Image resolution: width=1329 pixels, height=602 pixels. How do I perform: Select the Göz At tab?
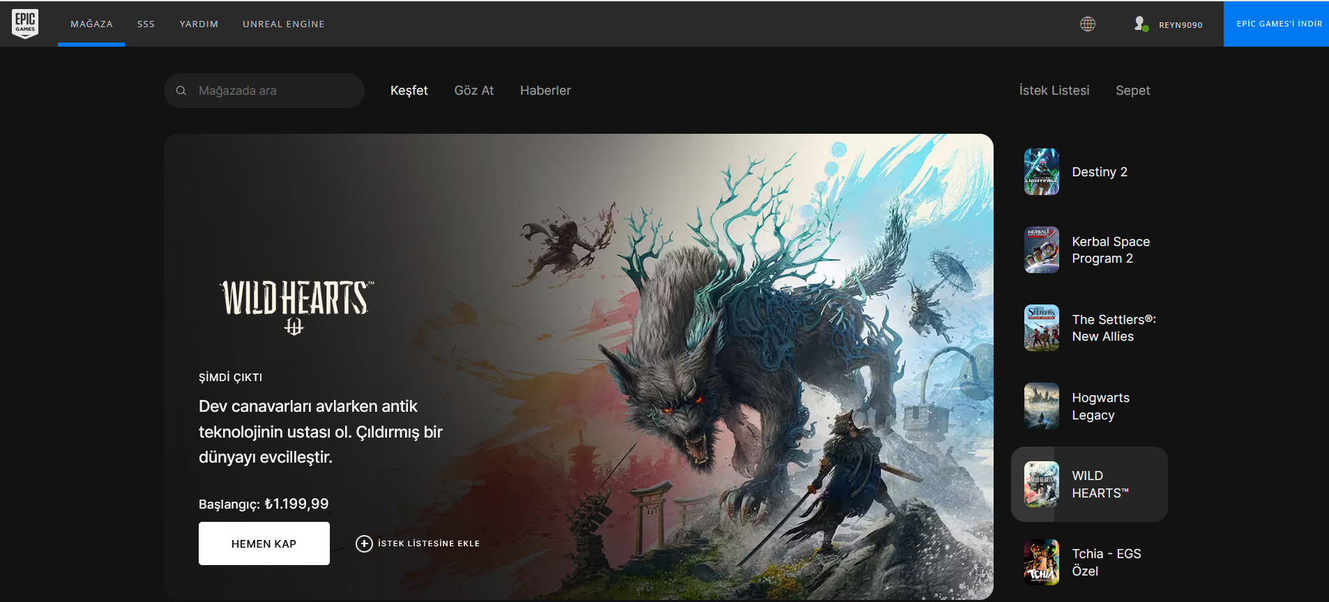point(474,91)
